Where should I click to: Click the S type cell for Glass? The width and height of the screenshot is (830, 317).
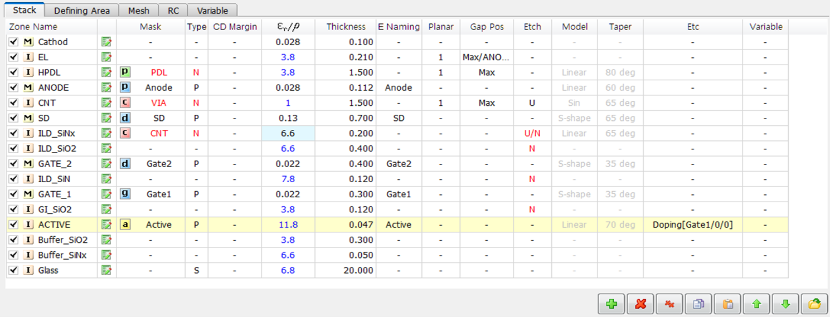[x=196, y=270]
